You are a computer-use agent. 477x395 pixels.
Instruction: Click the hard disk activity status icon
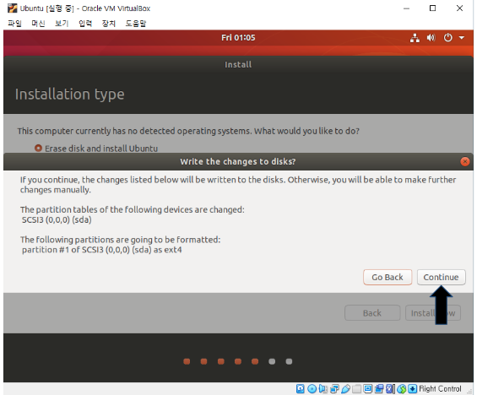point(300,388)
